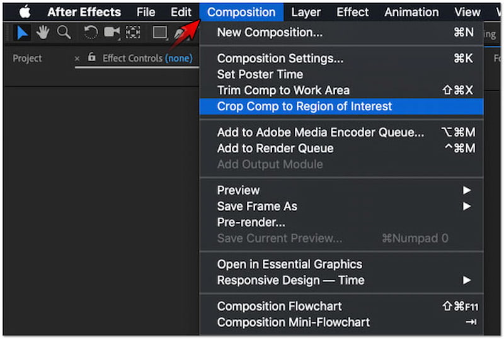The width and height of the screenshot is (504, 339).
Task: Expand Responsive Design — Time submenu
Action: (466, 280)
